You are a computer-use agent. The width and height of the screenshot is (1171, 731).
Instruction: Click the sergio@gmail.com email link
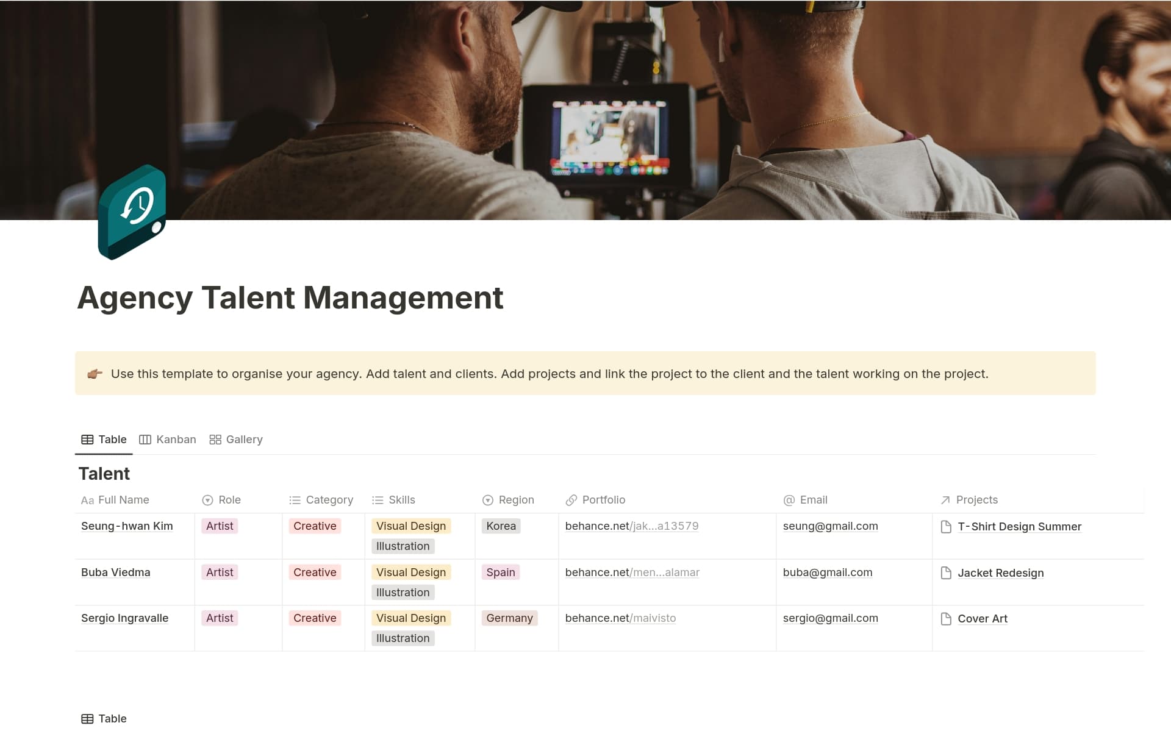click(x=830, y=618)
